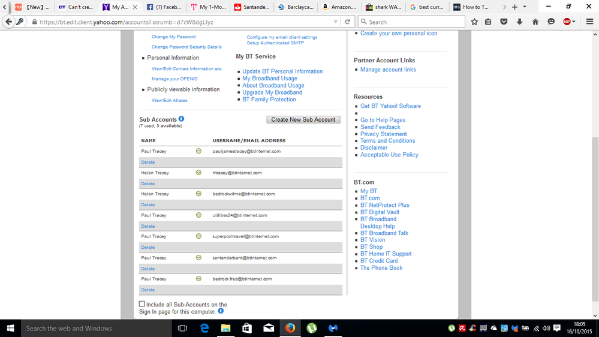
Task: Click smiley icon beside santanderbank@btinternet.com
Action: click(198, 257)
